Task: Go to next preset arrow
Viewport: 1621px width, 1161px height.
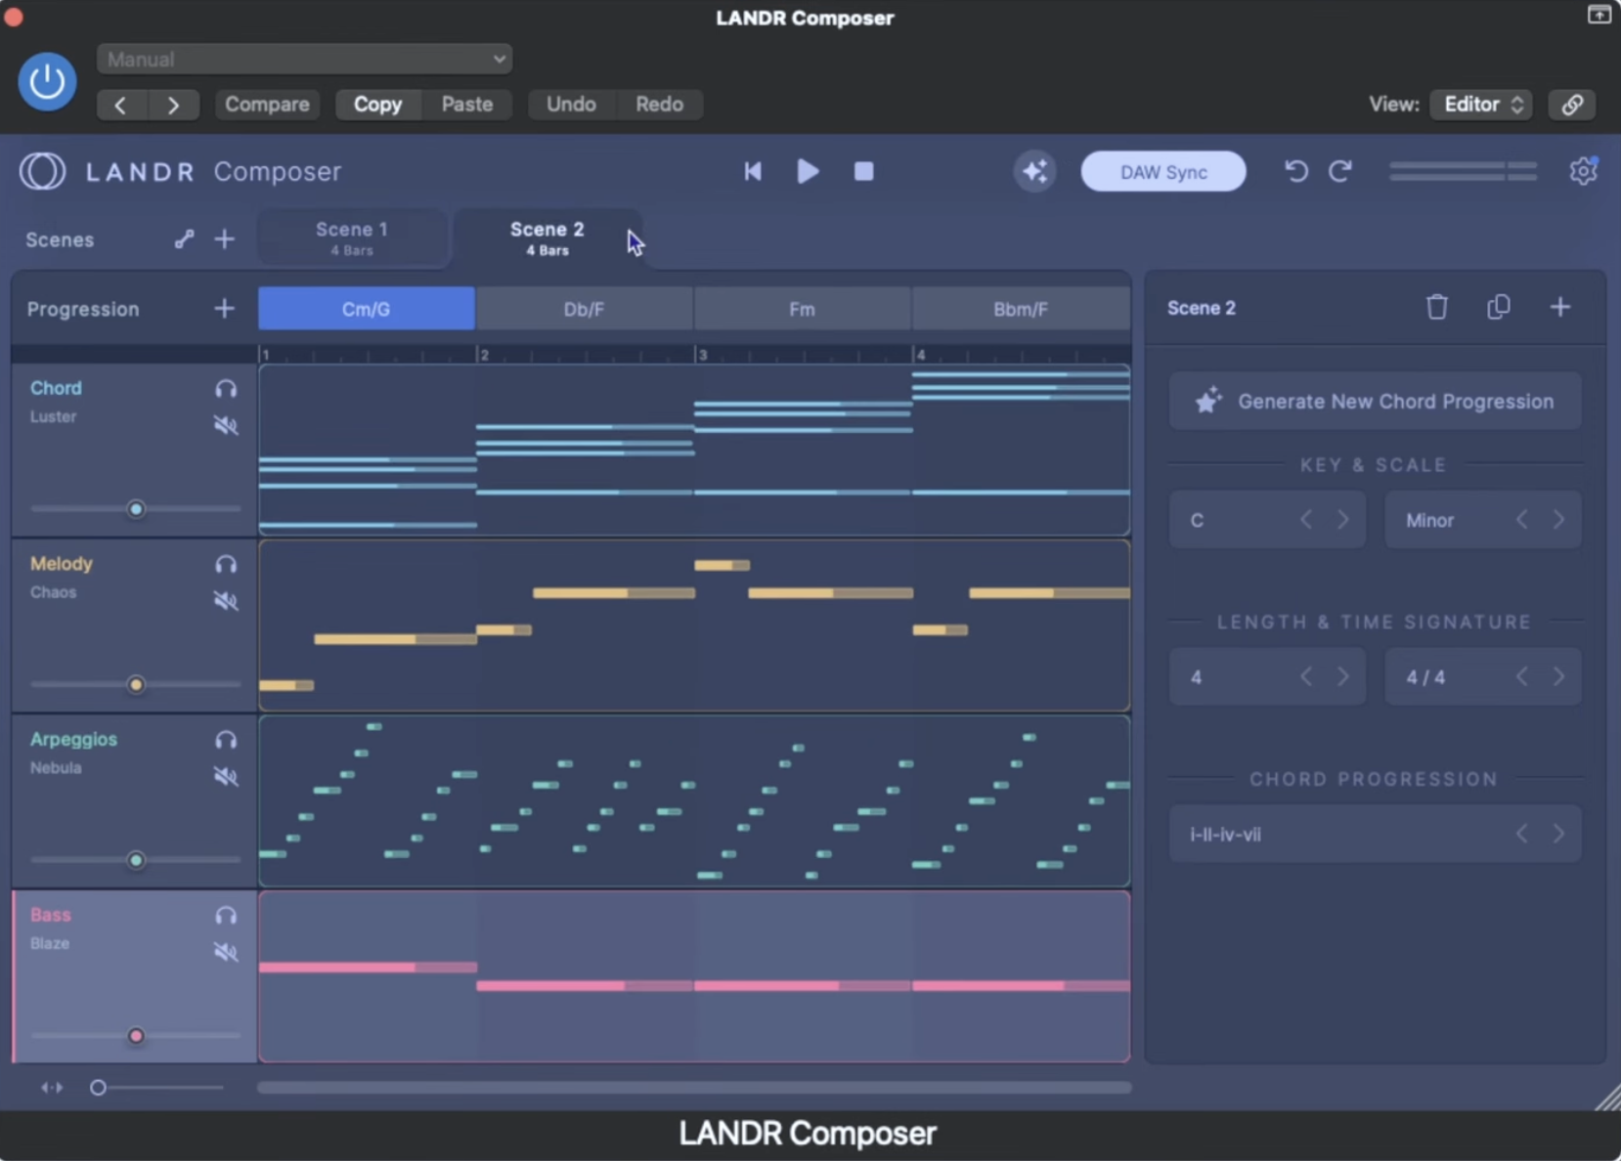Action: [x=173, y=105]
